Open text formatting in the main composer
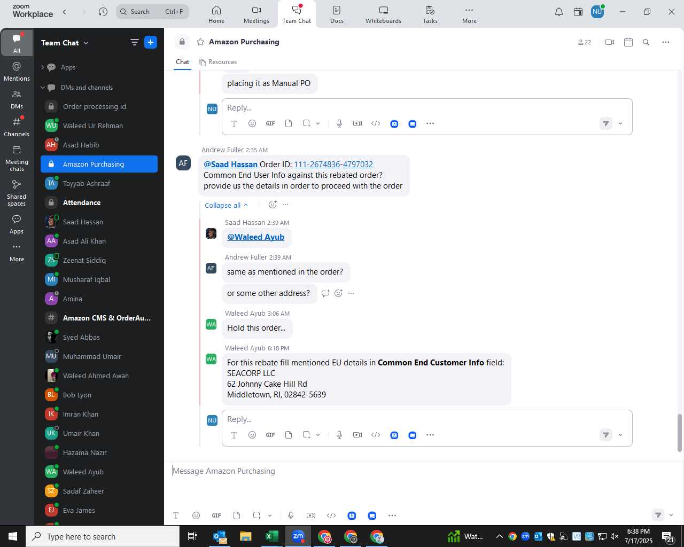This screenshot has width=684, height=547. pyautogui.click(x=176, y=515)
